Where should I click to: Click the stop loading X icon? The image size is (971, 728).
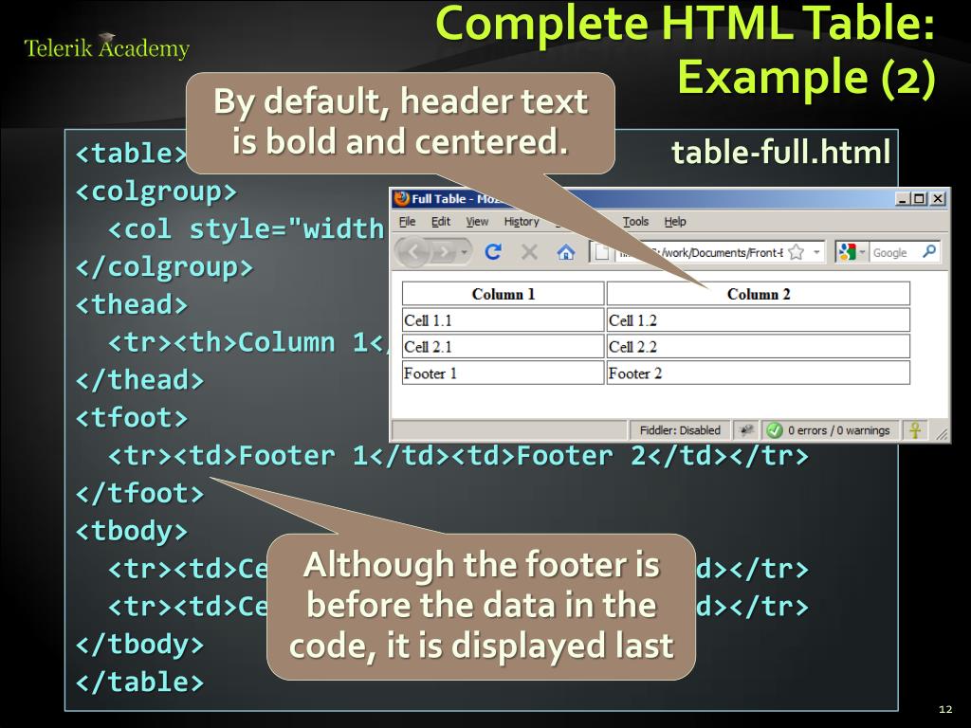(529, 252)
